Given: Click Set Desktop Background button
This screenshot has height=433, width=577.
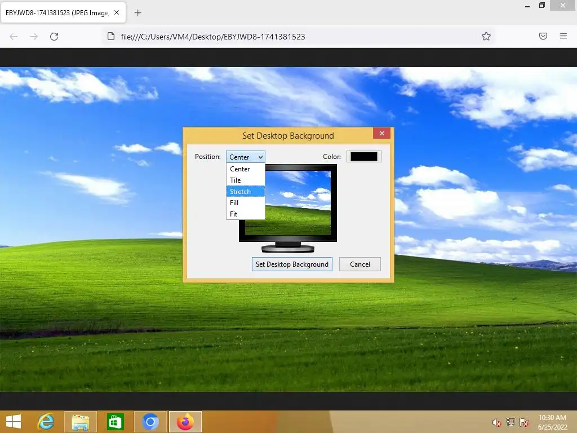Looking at the screenshot, I should click(292, 264).
